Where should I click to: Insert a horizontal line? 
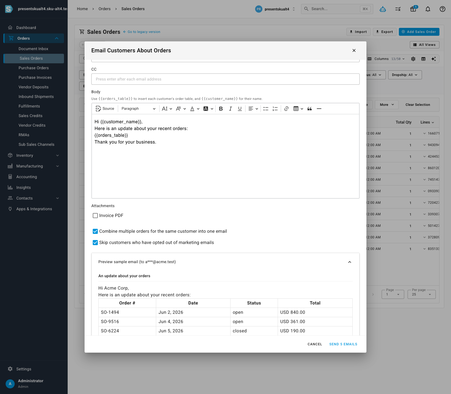[x=319, y=109]
